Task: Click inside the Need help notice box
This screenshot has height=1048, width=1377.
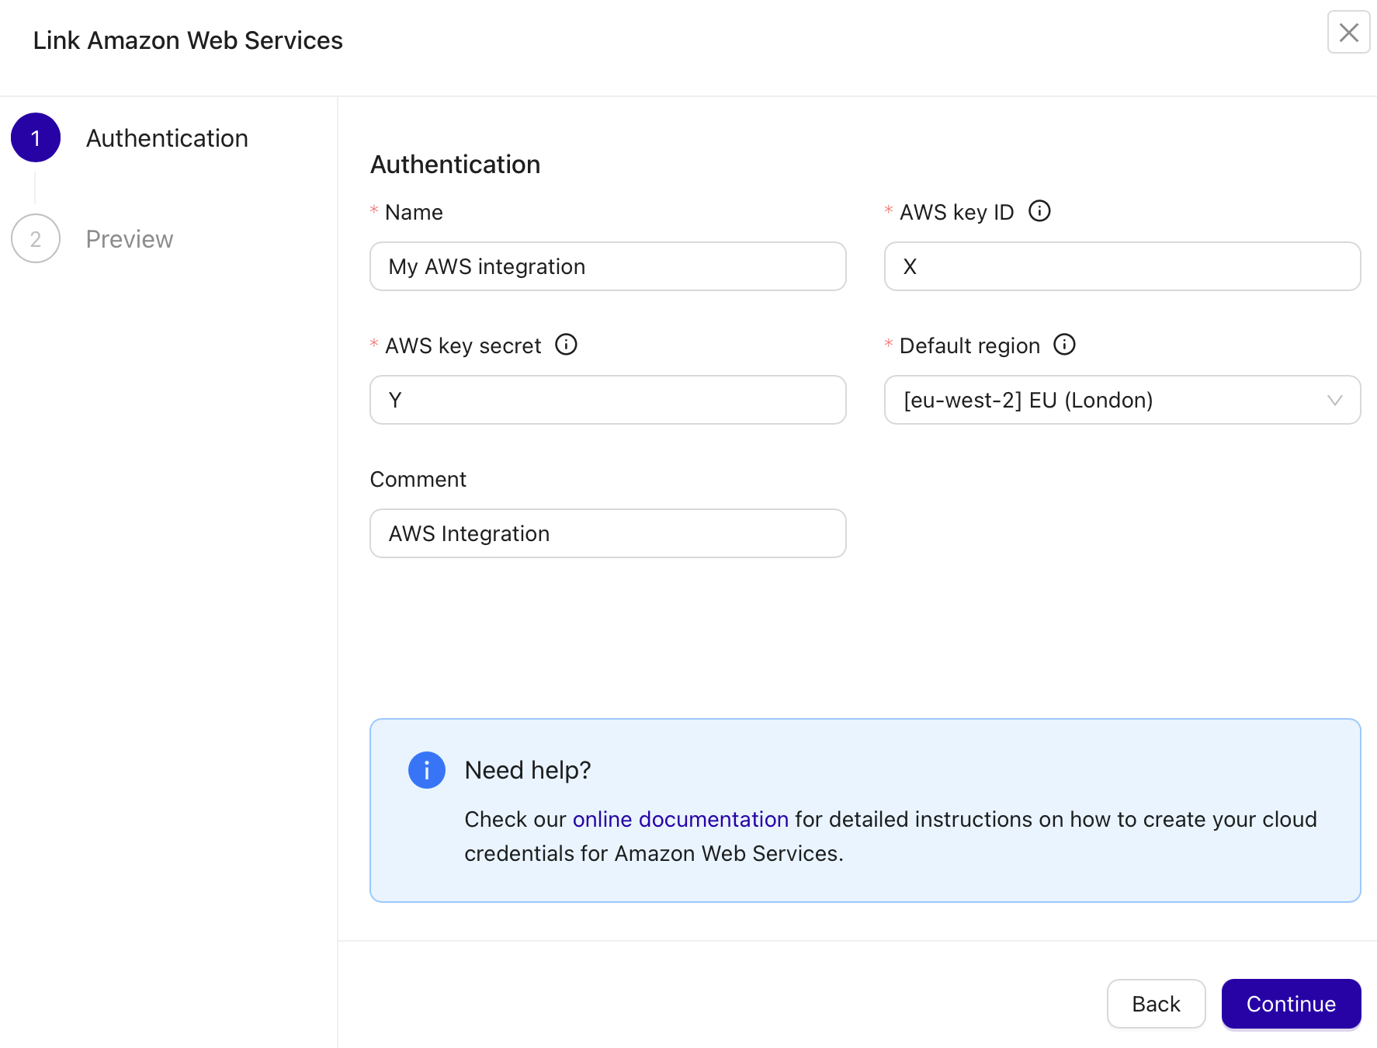Action: [865, 810]
